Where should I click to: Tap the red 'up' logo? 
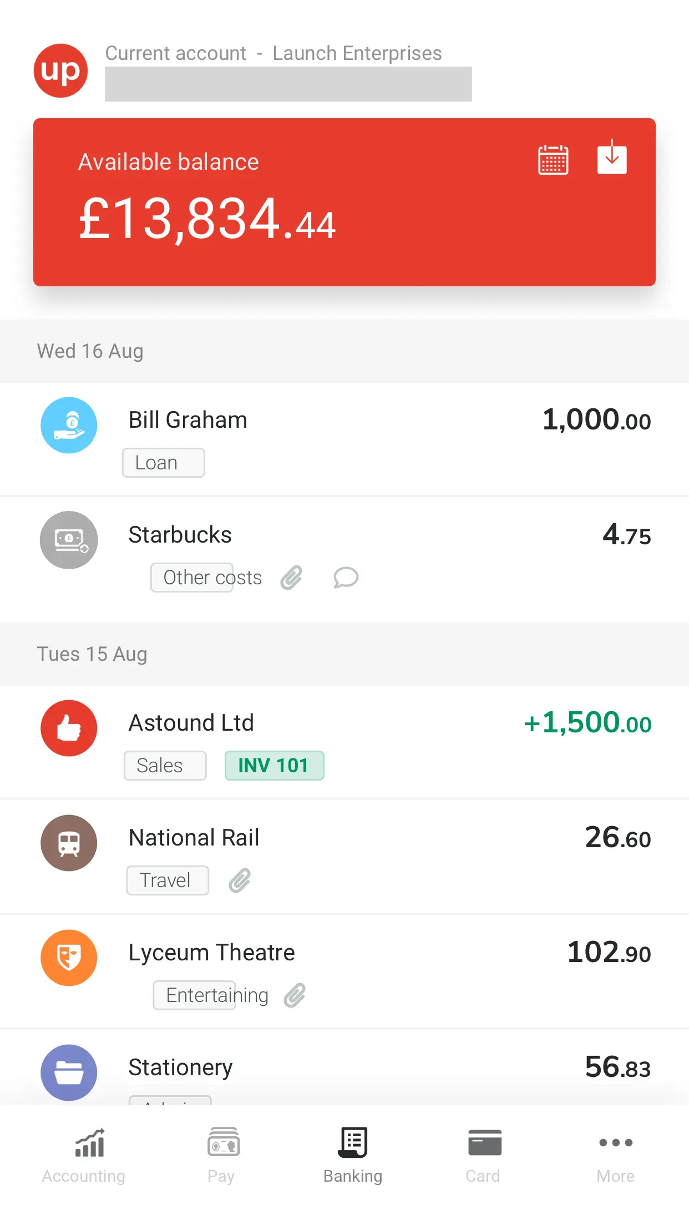click(61, 70)
